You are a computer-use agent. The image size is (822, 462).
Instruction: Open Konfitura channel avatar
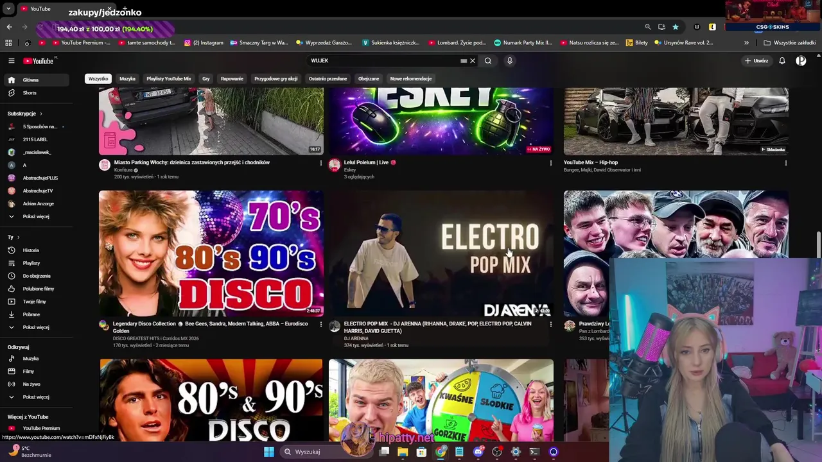coord(105,165)
